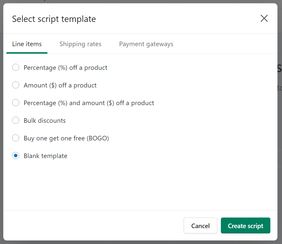Click the 'Bulk discounts' label text
282x244 pixels.
45,121
